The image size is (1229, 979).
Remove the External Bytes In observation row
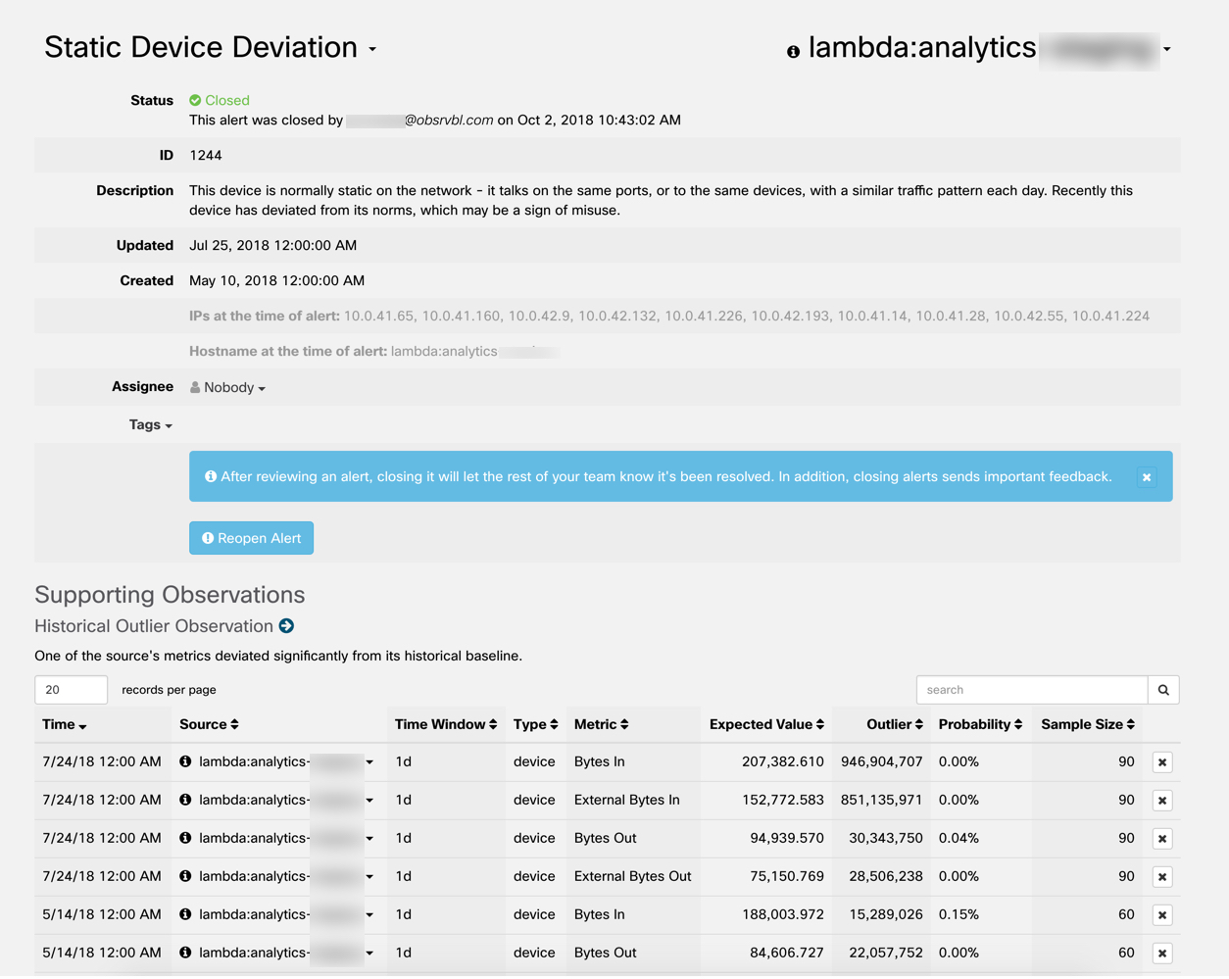pyautogui.click(x=1161, y=801)
